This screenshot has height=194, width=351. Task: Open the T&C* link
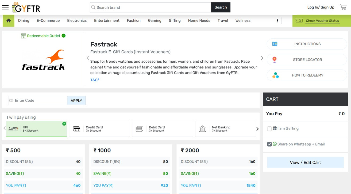(x=95, y=80)
